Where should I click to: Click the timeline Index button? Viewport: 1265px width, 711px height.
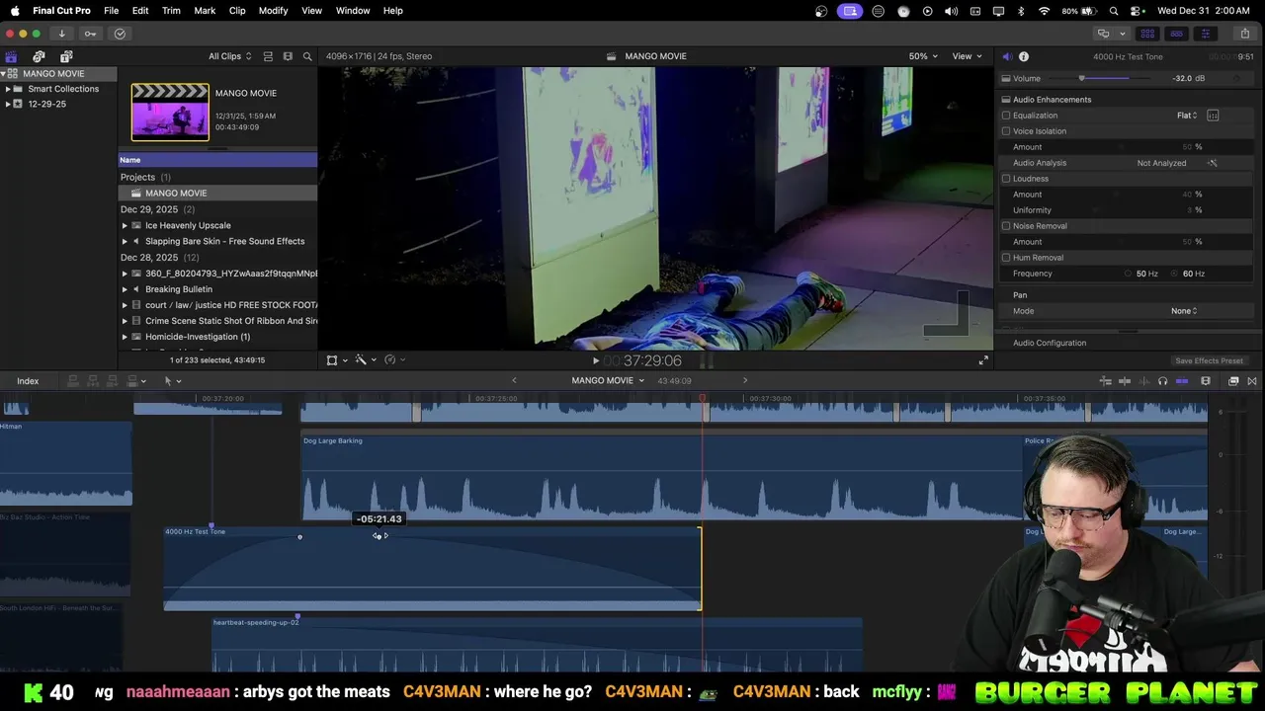point(28,381)
